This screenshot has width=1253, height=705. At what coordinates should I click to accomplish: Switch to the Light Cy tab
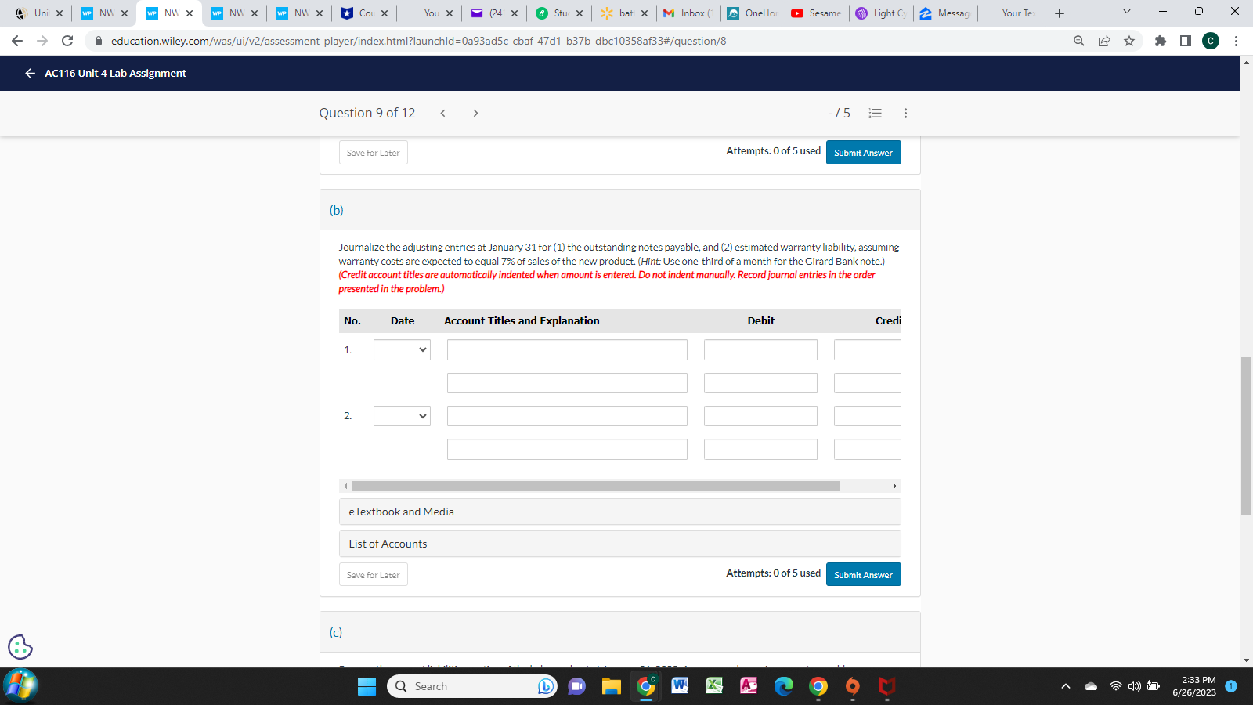[881, 13]
